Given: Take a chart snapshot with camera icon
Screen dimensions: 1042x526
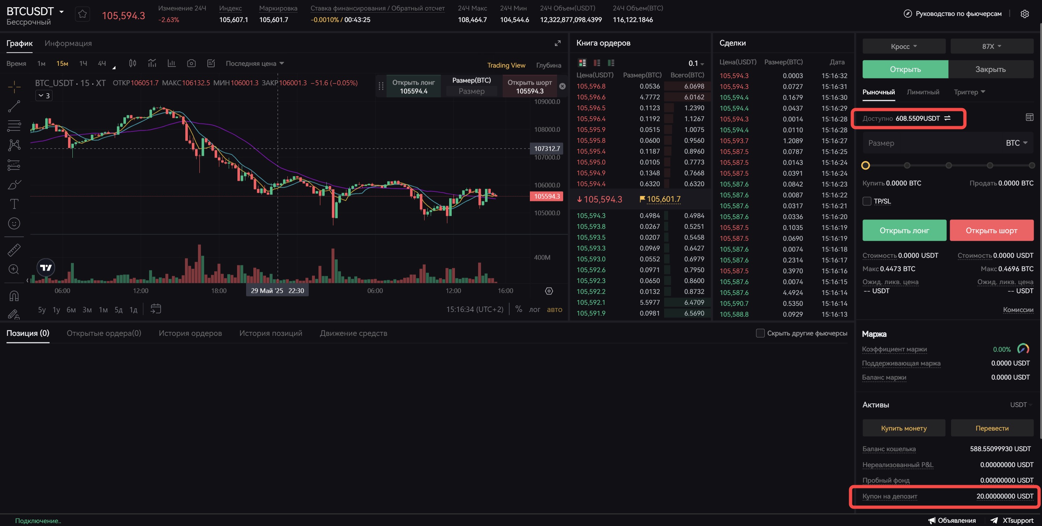Looking at the screenshot, I should [191, 63].
